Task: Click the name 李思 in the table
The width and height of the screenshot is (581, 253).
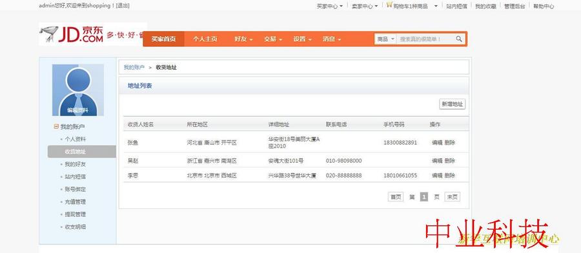Action: pyautogui.click(x=132, y=176)
